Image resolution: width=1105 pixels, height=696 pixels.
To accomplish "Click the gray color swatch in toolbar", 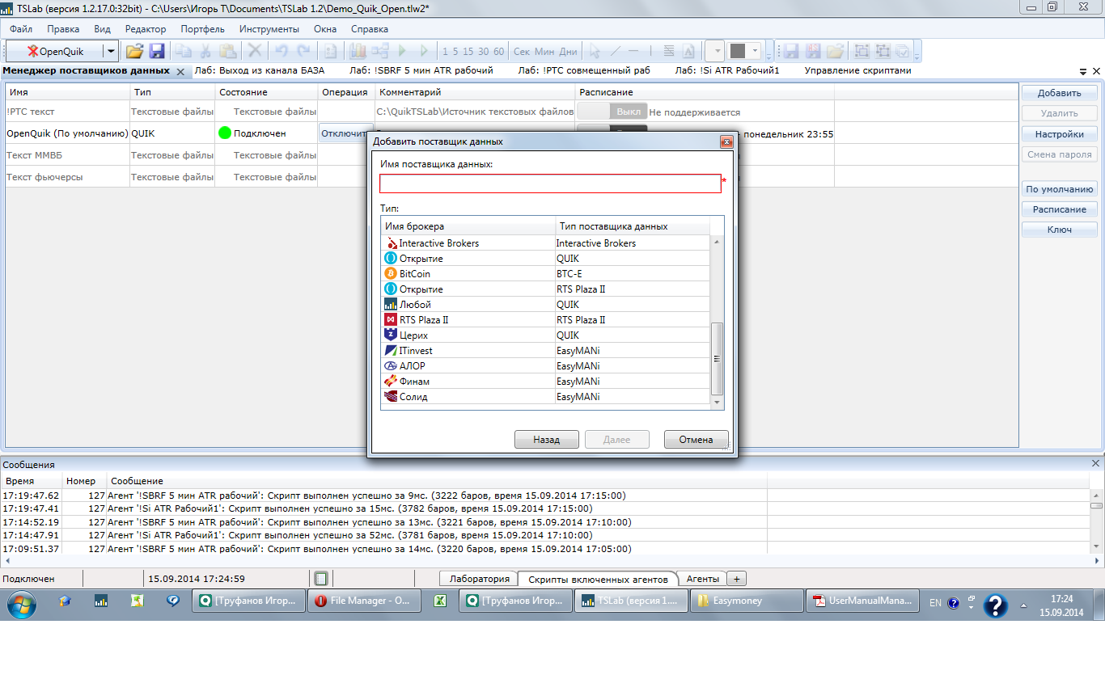I will click(737, 51).
